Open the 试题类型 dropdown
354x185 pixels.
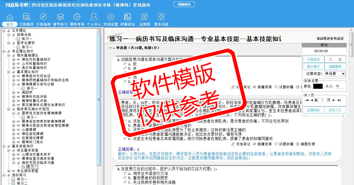click(x=335, y=74)
